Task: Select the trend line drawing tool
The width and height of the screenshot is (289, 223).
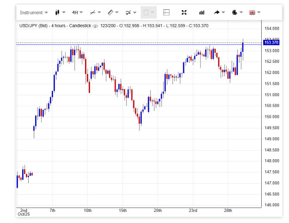Action: 92,12
